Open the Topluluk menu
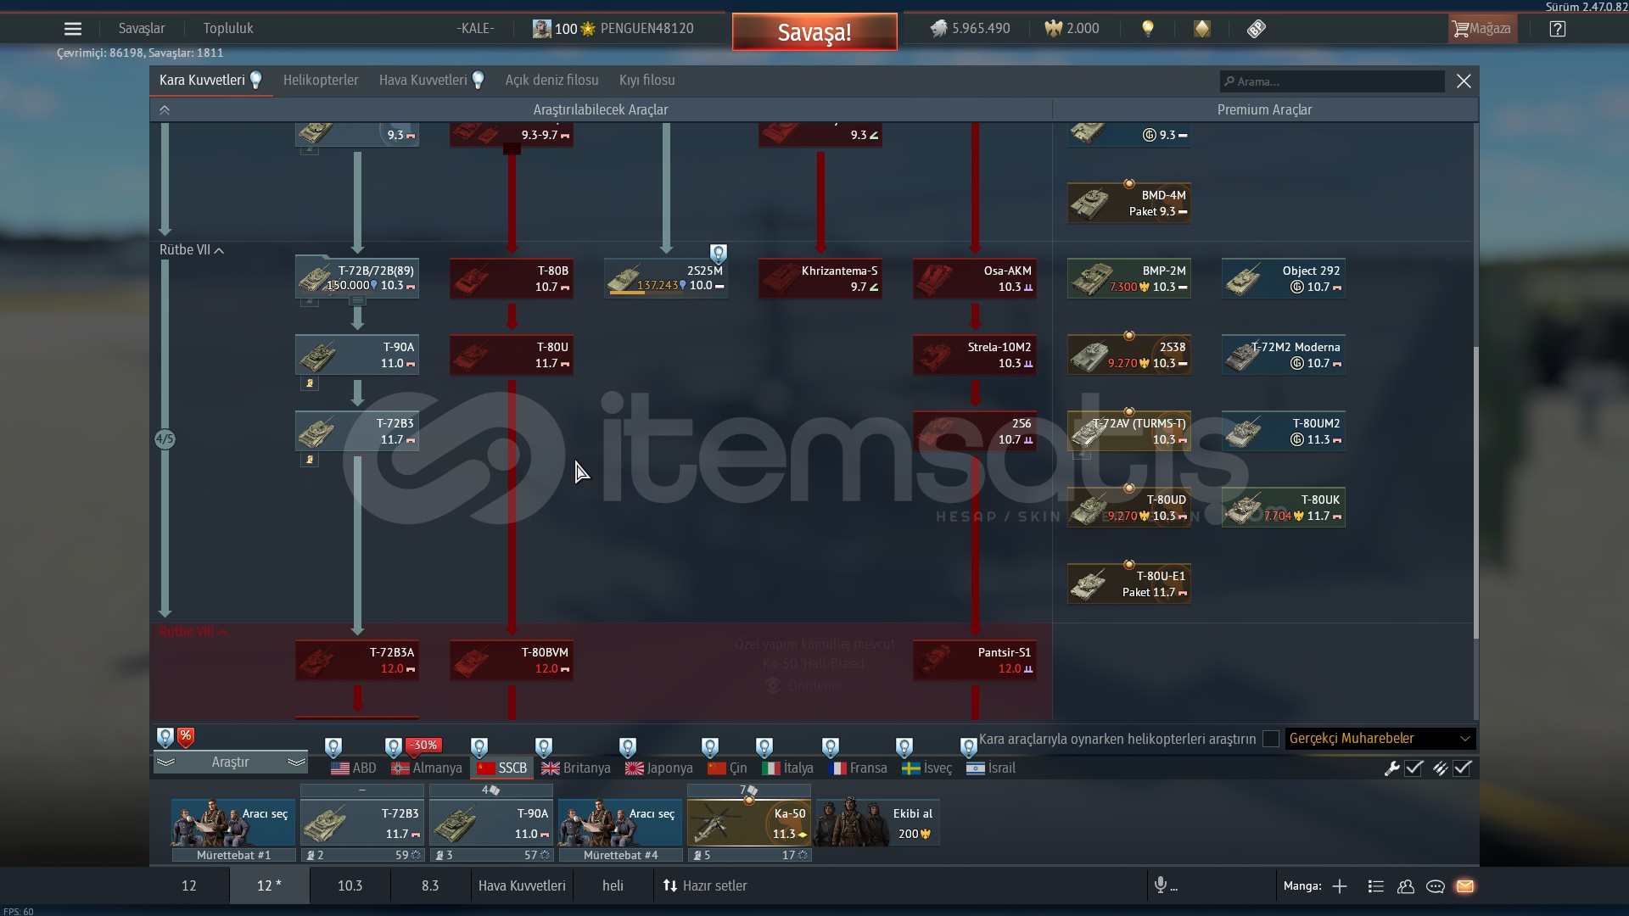Image resolution: width=1629 pixels, height=916 pixels. [x=228, y=29]
